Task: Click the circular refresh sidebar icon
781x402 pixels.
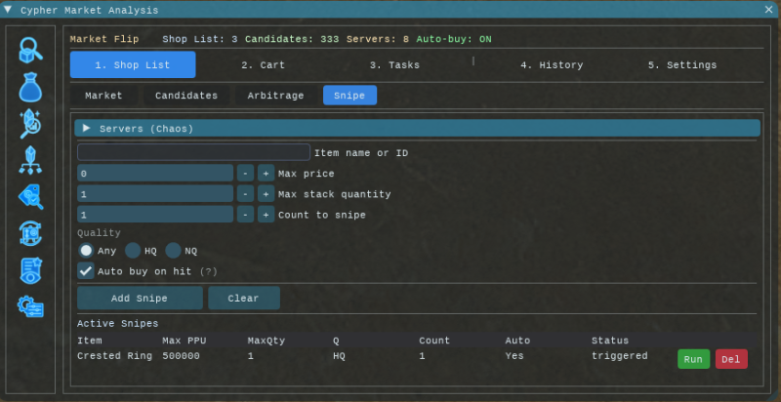Action: click(30, 232)
